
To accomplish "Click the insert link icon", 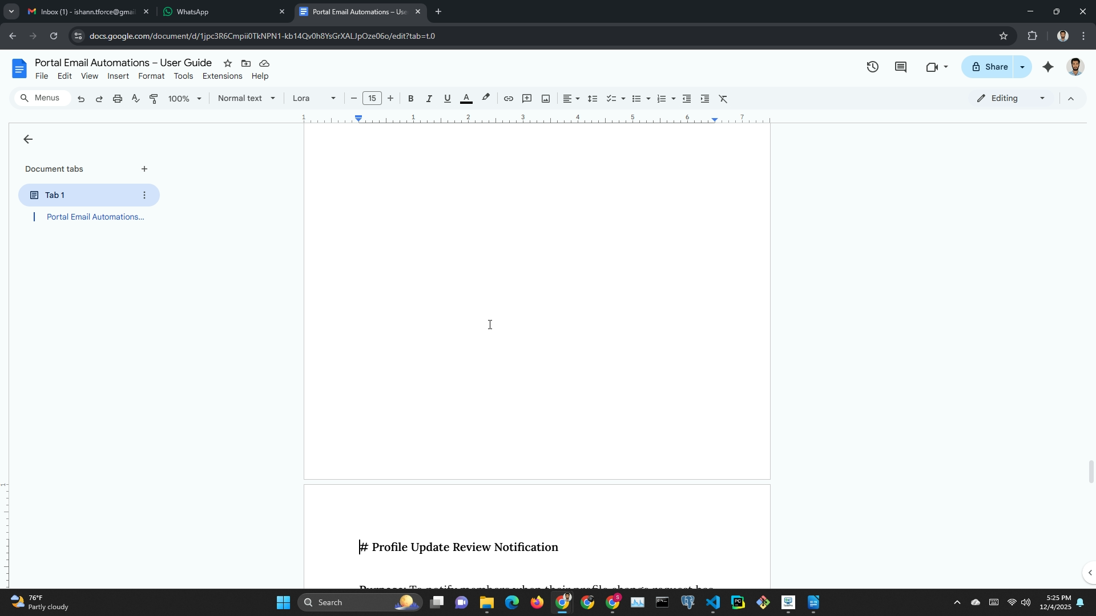I will coord(508,99).
